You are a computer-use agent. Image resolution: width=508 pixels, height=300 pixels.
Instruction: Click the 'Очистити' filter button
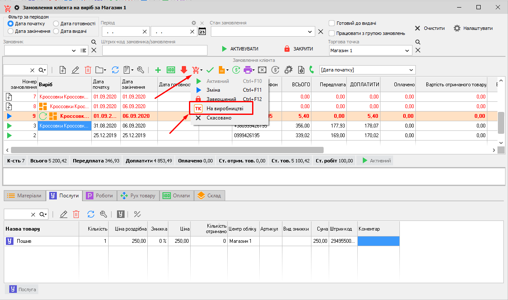(430, 28)
